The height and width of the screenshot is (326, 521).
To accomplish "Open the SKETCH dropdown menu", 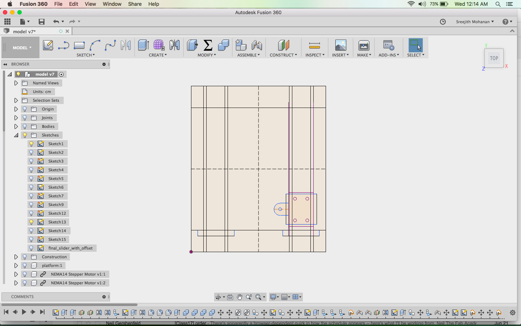I will point(86,55).
